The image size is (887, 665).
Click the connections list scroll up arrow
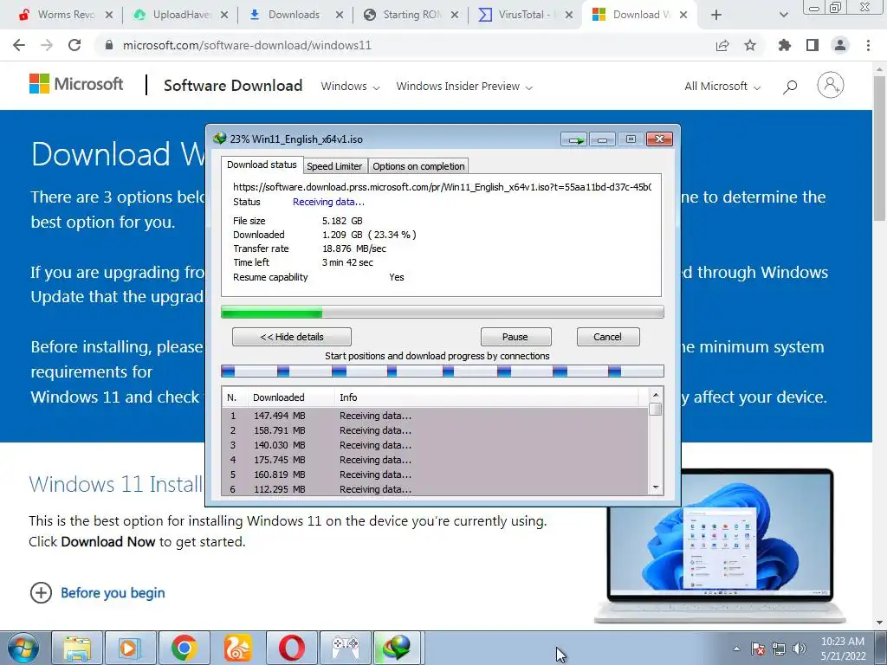click(656, 395)
